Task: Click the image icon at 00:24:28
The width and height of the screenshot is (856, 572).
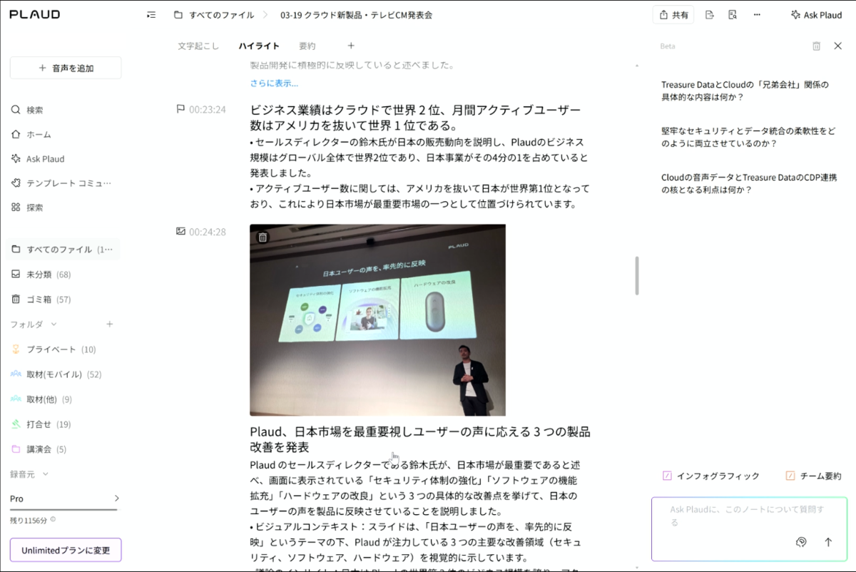Action: tap(180, 232)
